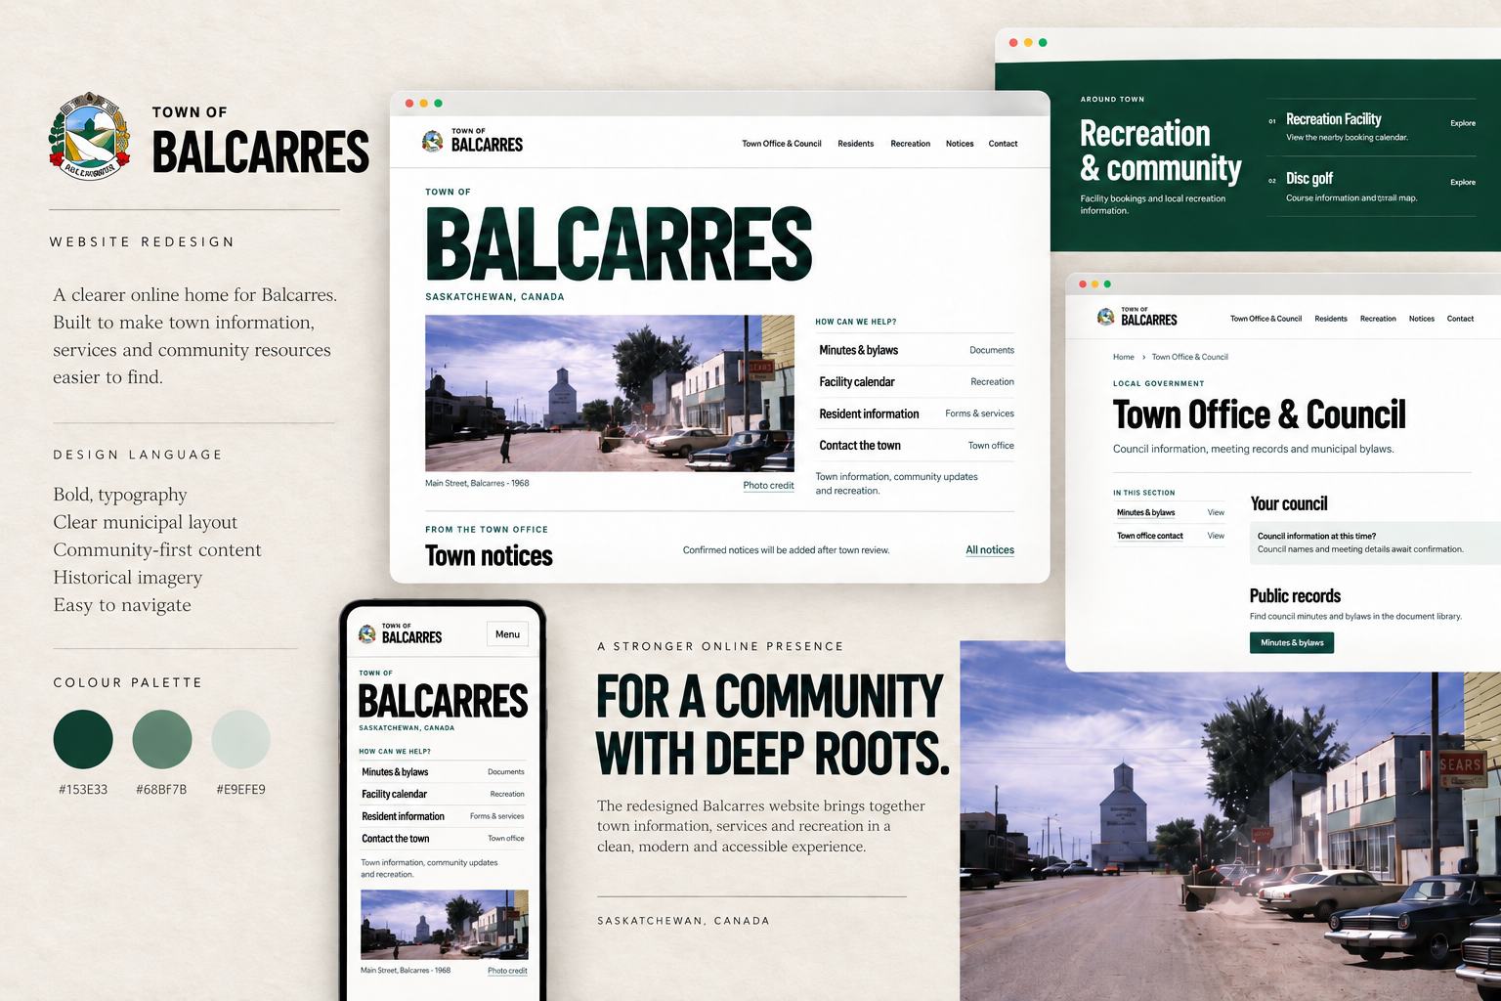Open Contact in main window nav
Viewport: 1501px width, 1001px height.
1004,144
